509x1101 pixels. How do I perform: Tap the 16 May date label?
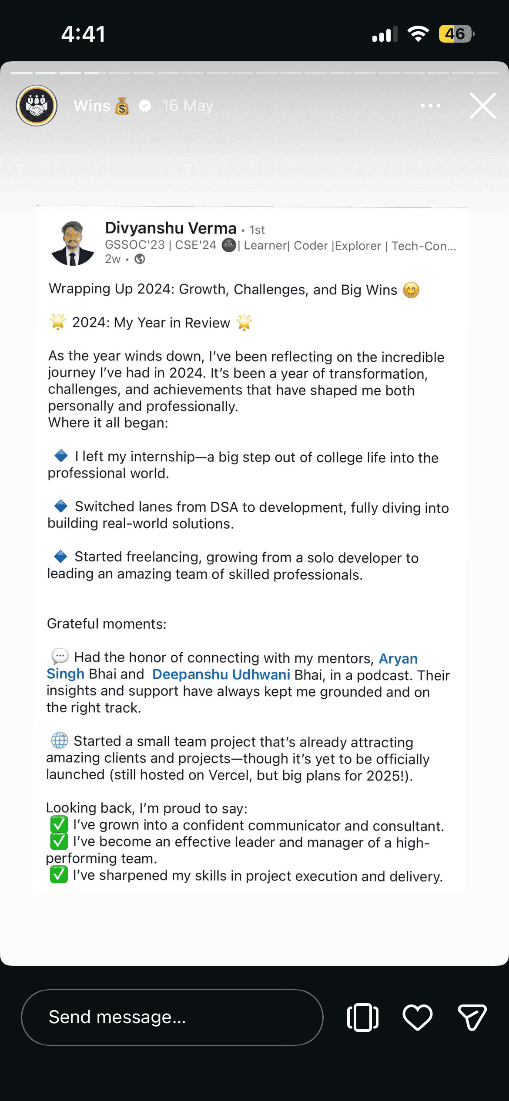(x=187, y=105)
